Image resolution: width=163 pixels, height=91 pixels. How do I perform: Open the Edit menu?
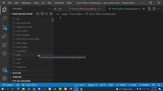[16, 3]
